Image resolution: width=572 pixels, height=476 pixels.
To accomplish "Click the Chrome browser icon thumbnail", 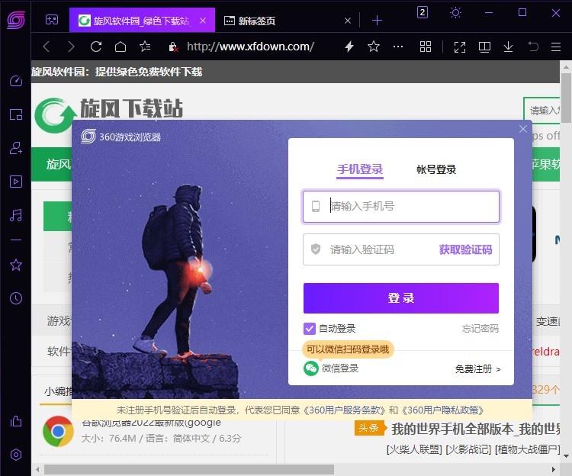I will pos(58,432).
